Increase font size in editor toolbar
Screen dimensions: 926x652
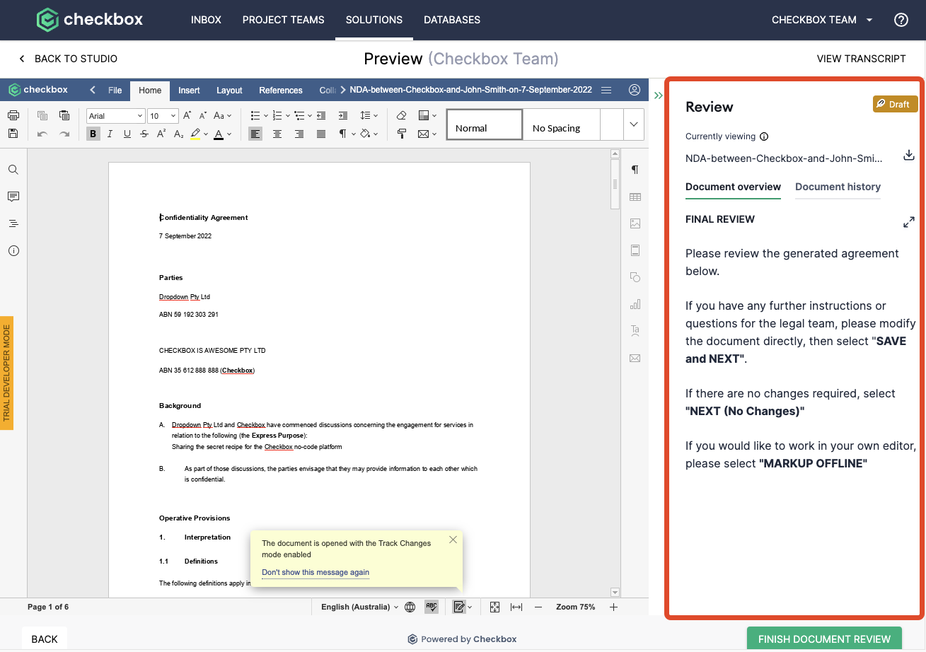(x=187, y=115)
